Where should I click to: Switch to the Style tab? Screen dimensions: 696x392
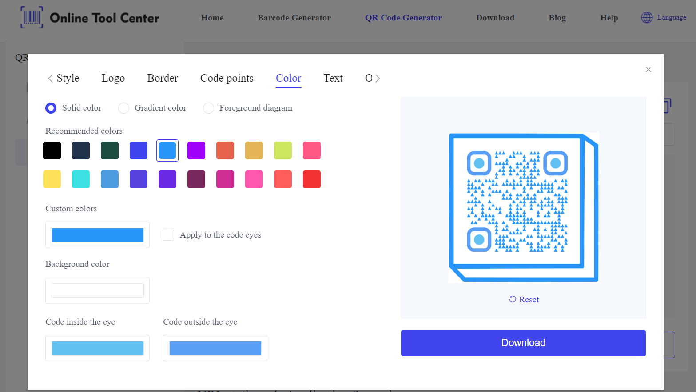point(68,78)
